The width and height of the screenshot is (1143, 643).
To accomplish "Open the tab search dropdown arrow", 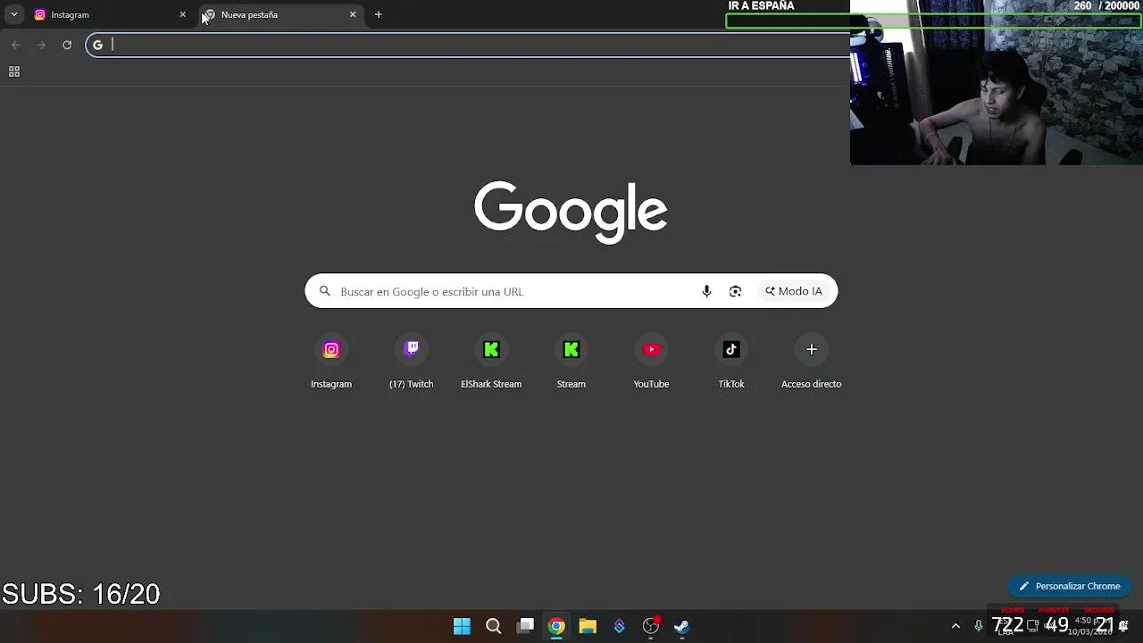I will point(14,14).
